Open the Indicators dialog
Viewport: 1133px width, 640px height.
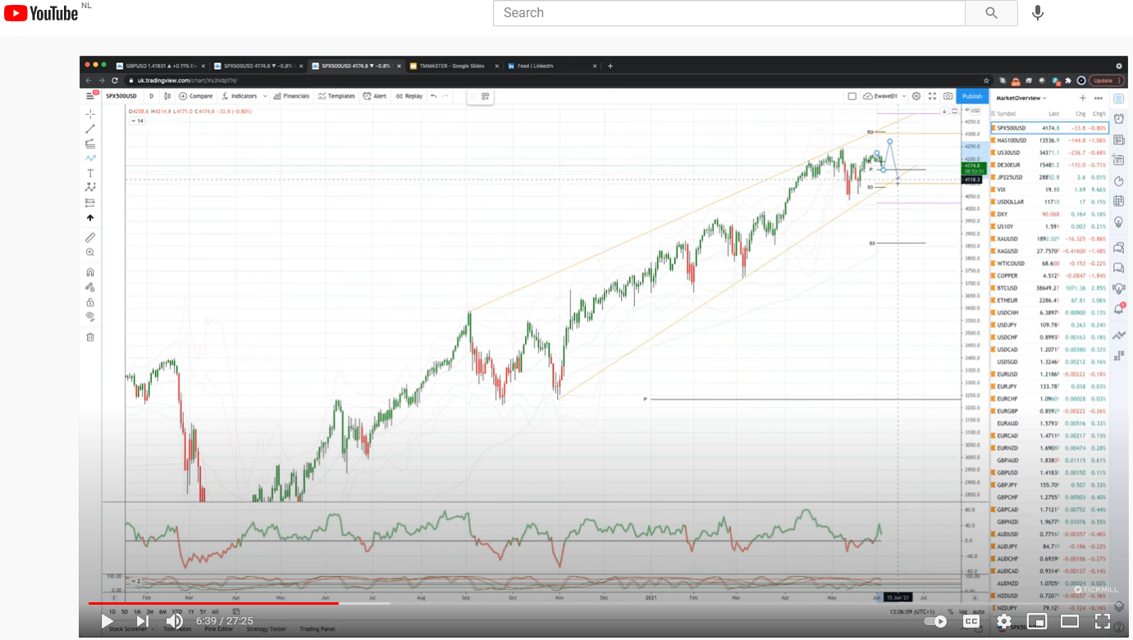click(239, 96)
